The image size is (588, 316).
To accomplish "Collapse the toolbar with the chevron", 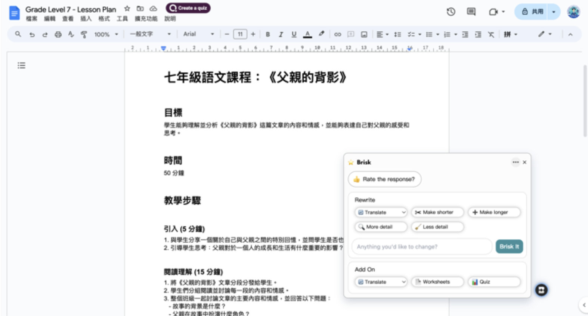I will point(570,34).
